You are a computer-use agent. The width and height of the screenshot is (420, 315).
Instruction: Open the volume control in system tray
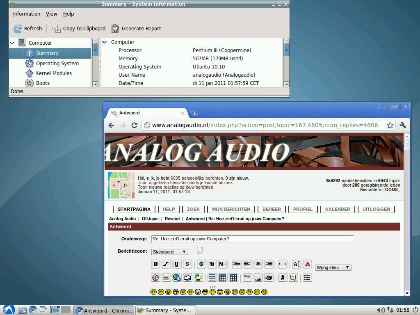click(381, 310)
